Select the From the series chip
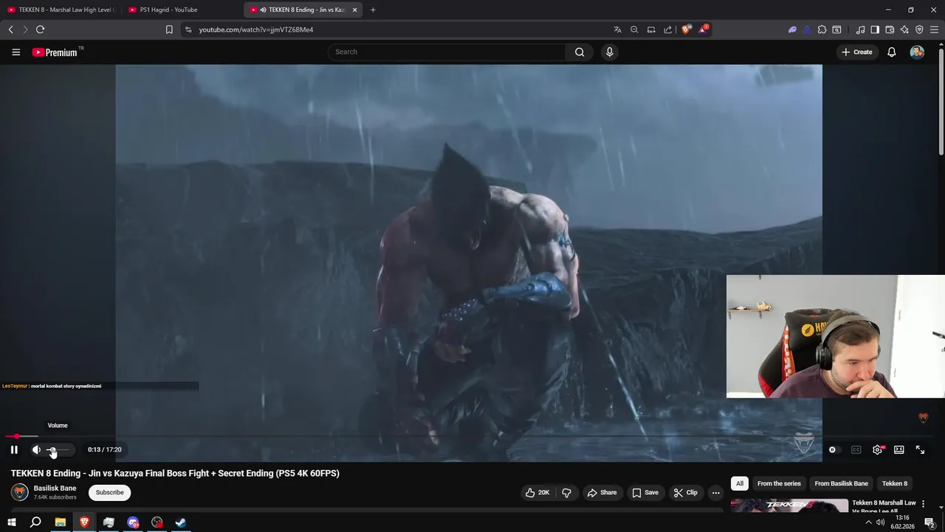Screen dimensions: 945x532 click(x=779, y=483)
